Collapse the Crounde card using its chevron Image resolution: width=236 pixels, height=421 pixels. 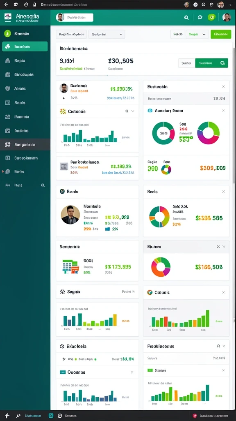[x=133, y=111]
